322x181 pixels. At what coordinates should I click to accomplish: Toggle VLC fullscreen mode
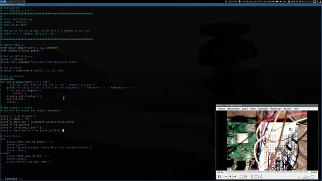click(242, 176)
